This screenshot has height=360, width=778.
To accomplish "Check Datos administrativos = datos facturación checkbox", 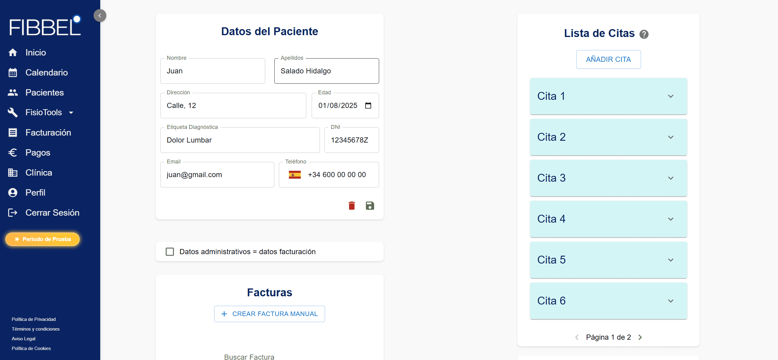I will tap(170, 252).
